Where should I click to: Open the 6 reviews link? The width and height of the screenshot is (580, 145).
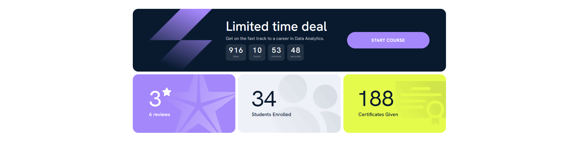tap(160, 115)
